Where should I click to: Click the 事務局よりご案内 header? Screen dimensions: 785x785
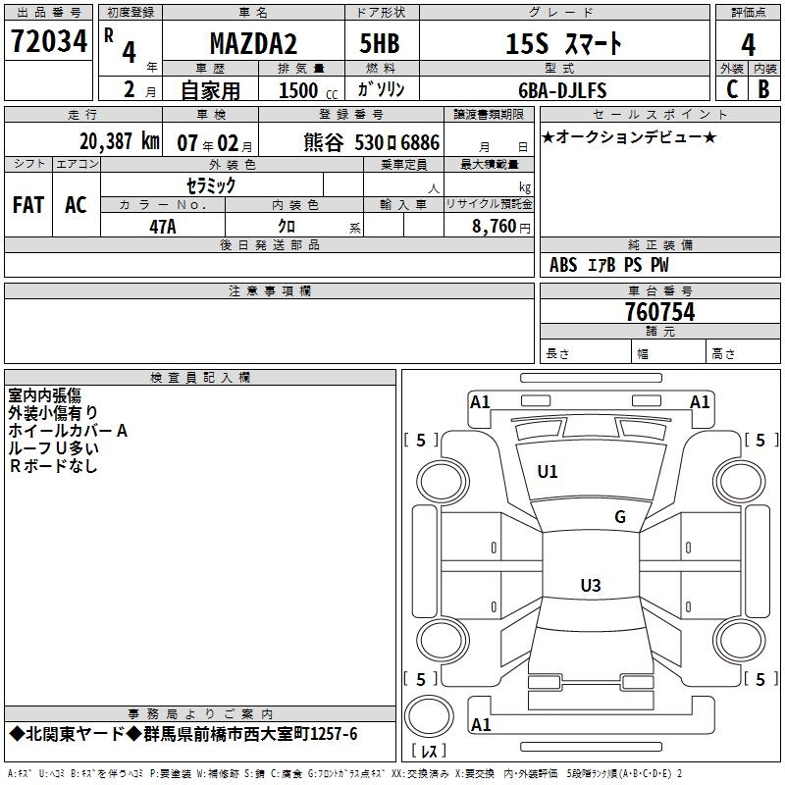click(x=200, y=714)
